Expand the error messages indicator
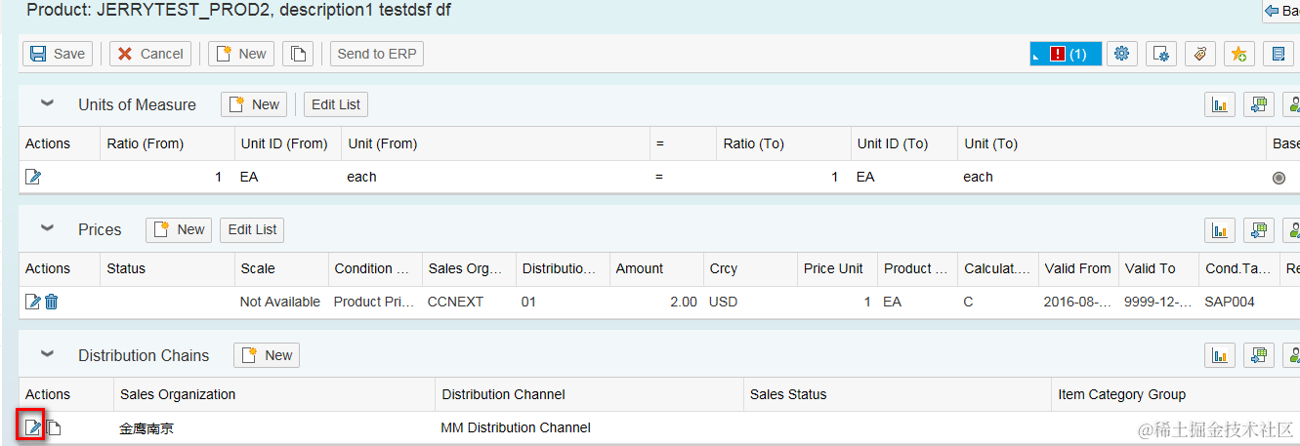The width and height of the screenshot is (1300, 446). 1066,54
